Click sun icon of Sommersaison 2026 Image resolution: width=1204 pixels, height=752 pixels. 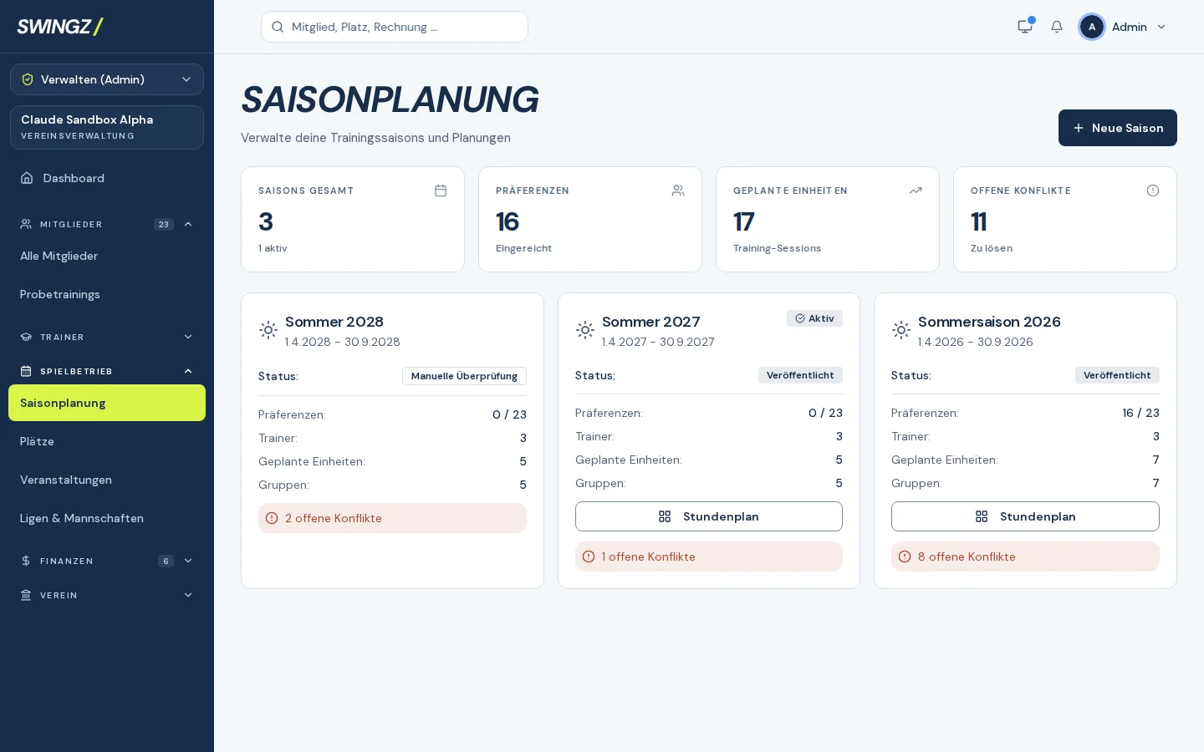901,330
